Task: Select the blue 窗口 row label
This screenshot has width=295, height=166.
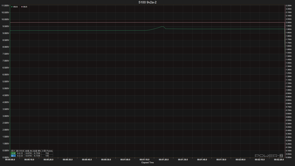Action: pyautogui.click(x=13, y=156)
